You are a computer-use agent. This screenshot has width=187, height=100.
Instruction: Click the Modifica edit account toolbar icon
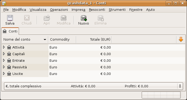(x=63, y=18)
